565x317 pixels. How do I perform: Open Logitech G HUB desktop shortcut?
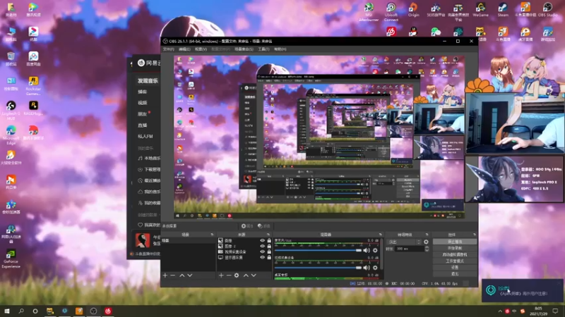[11, 111]
